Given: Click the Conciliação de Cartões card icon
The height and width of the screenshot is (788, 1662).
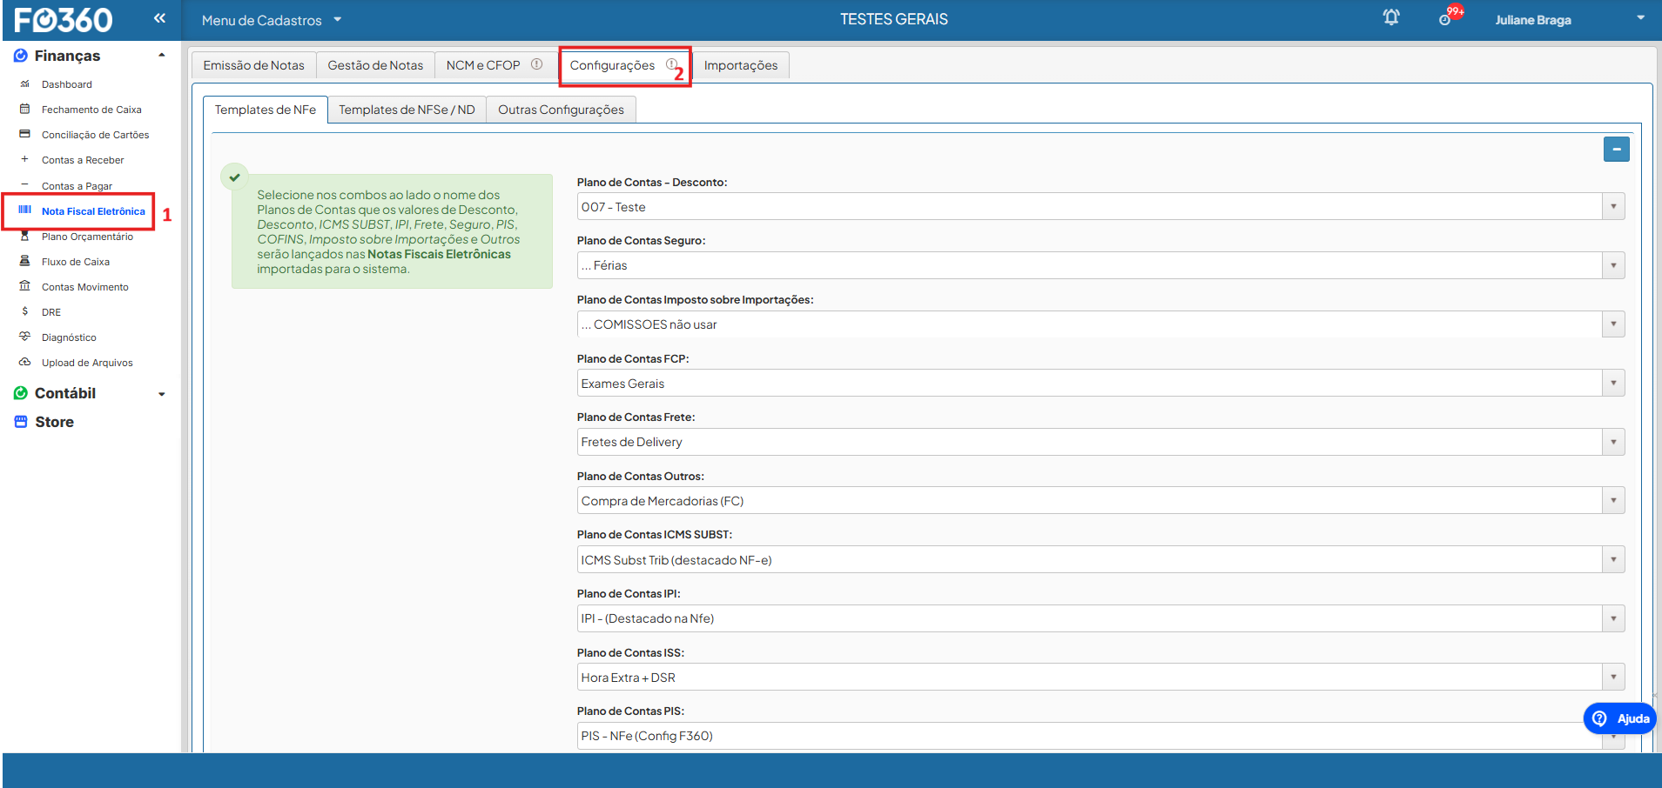Looking at the screenshot, I should [25, 135].
